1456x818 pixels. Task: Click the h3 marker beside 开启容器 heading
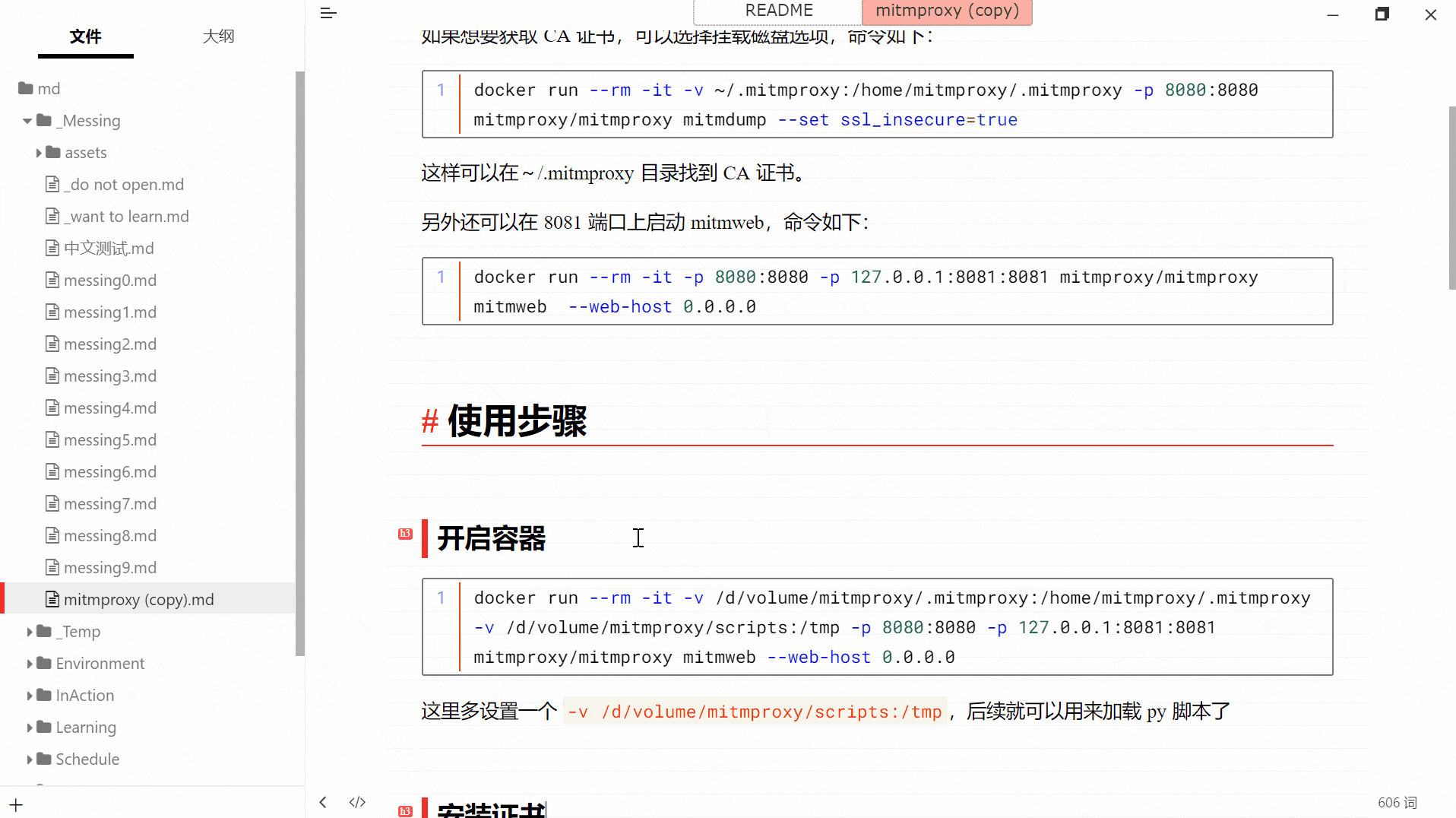(x=405, y=535)
